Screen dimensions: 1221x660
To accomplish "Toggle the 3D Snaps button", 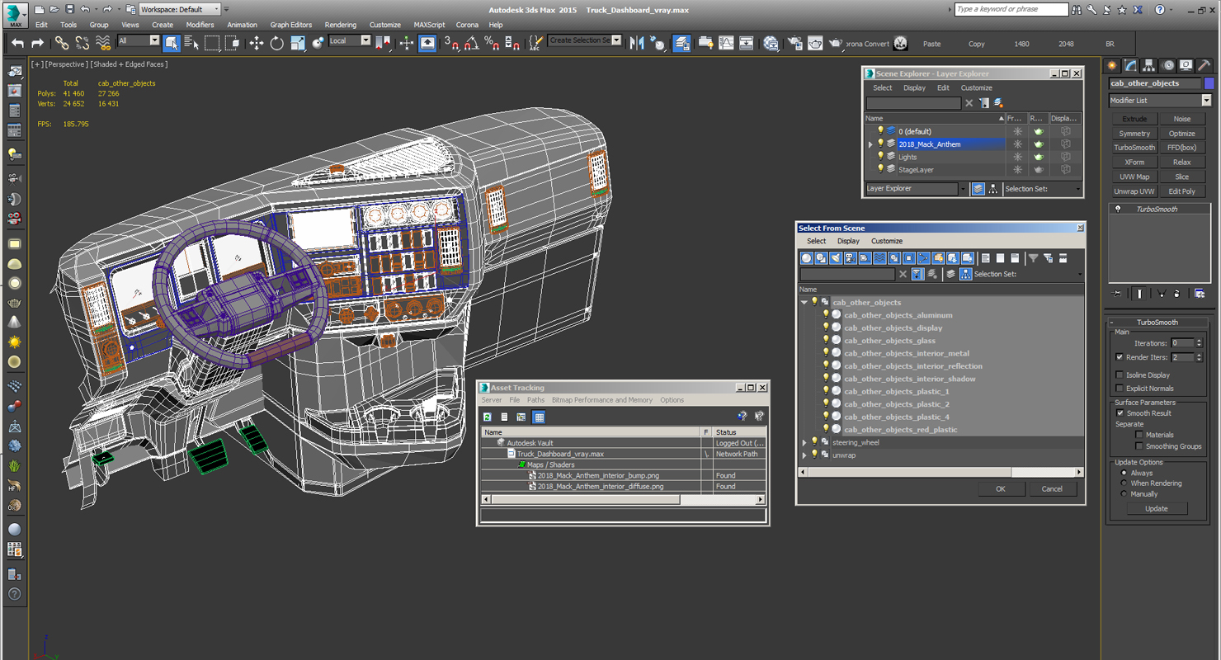I will pos(451,43).
